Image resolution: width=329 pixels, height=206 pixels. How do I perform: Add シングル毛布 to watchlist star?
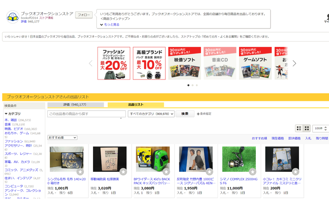coord(80,172)
